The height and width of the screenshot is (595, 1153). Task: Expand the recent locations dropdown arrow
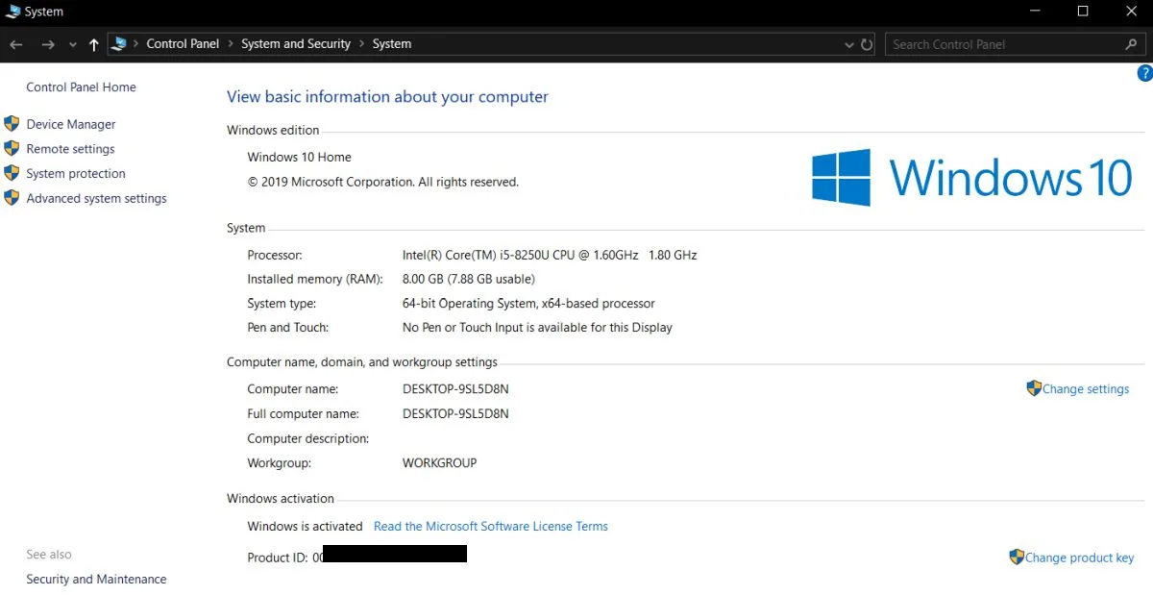click(x=73, y=45)
